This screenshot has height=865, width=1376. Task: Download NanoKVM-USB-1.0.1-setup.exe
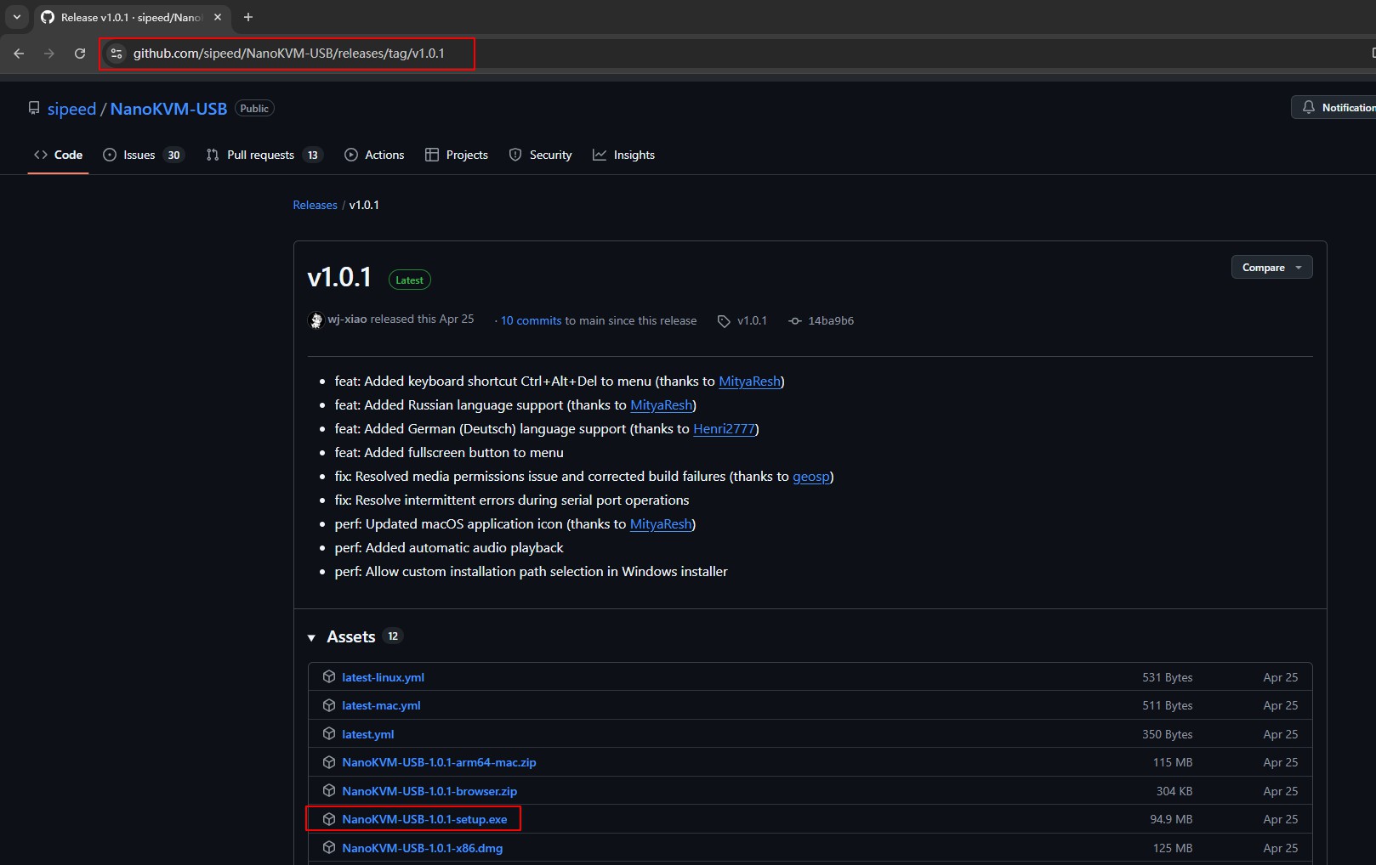424,819
